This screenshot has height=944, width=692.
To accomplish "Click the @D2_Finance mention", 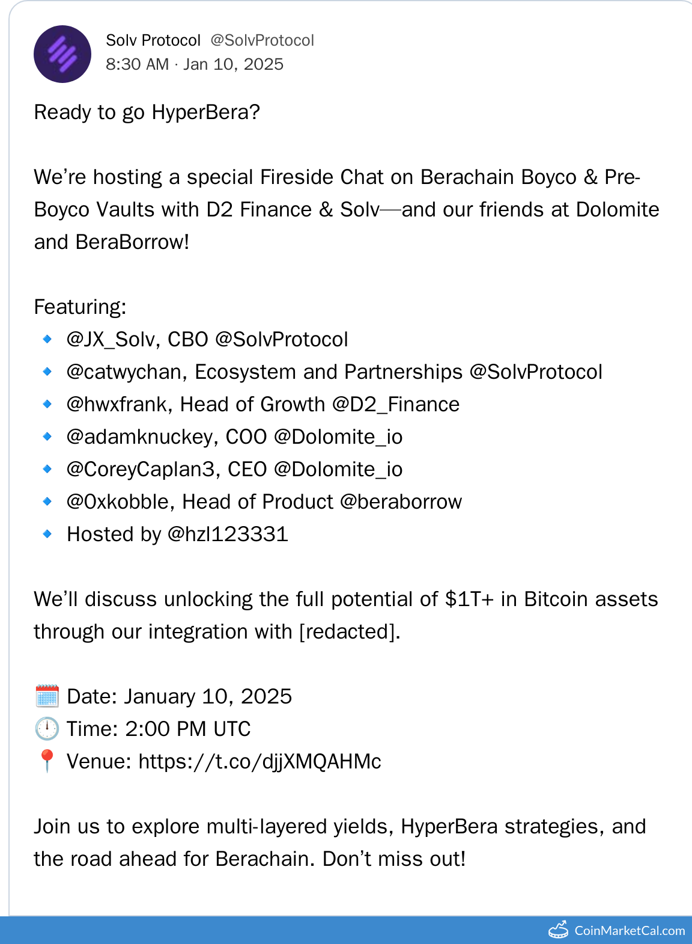I will tap(395, 405).
